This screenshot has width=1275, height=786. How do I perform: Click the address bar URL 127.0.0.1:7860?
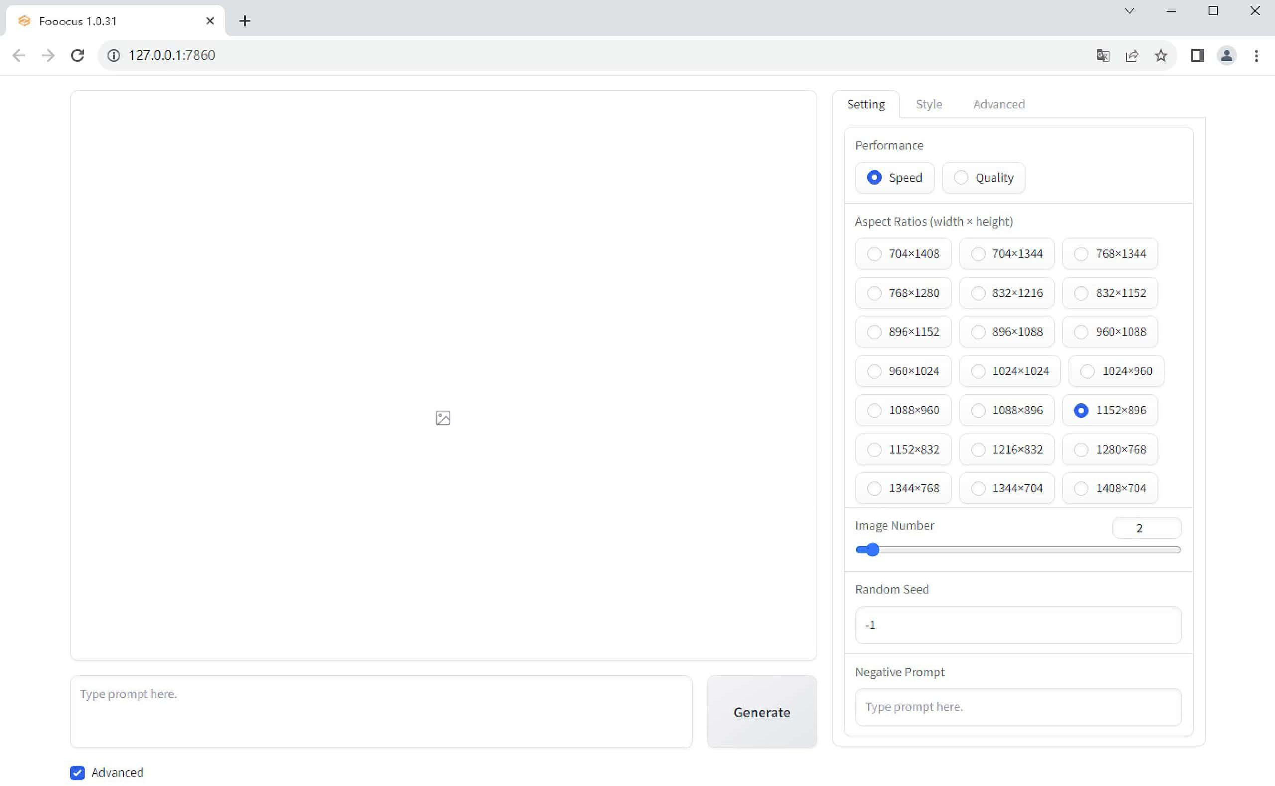pos(171,56)
